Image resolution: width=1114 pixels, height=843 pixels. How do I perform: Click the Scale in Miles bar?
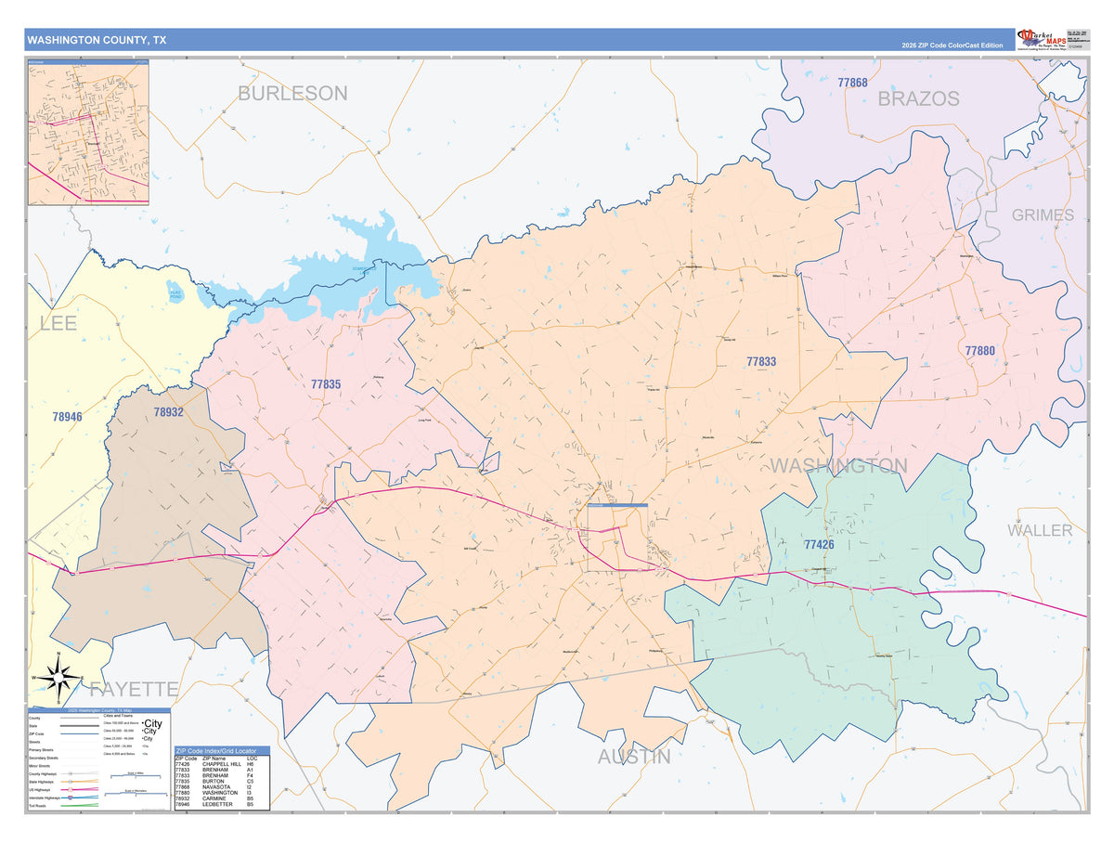(136, 776)
